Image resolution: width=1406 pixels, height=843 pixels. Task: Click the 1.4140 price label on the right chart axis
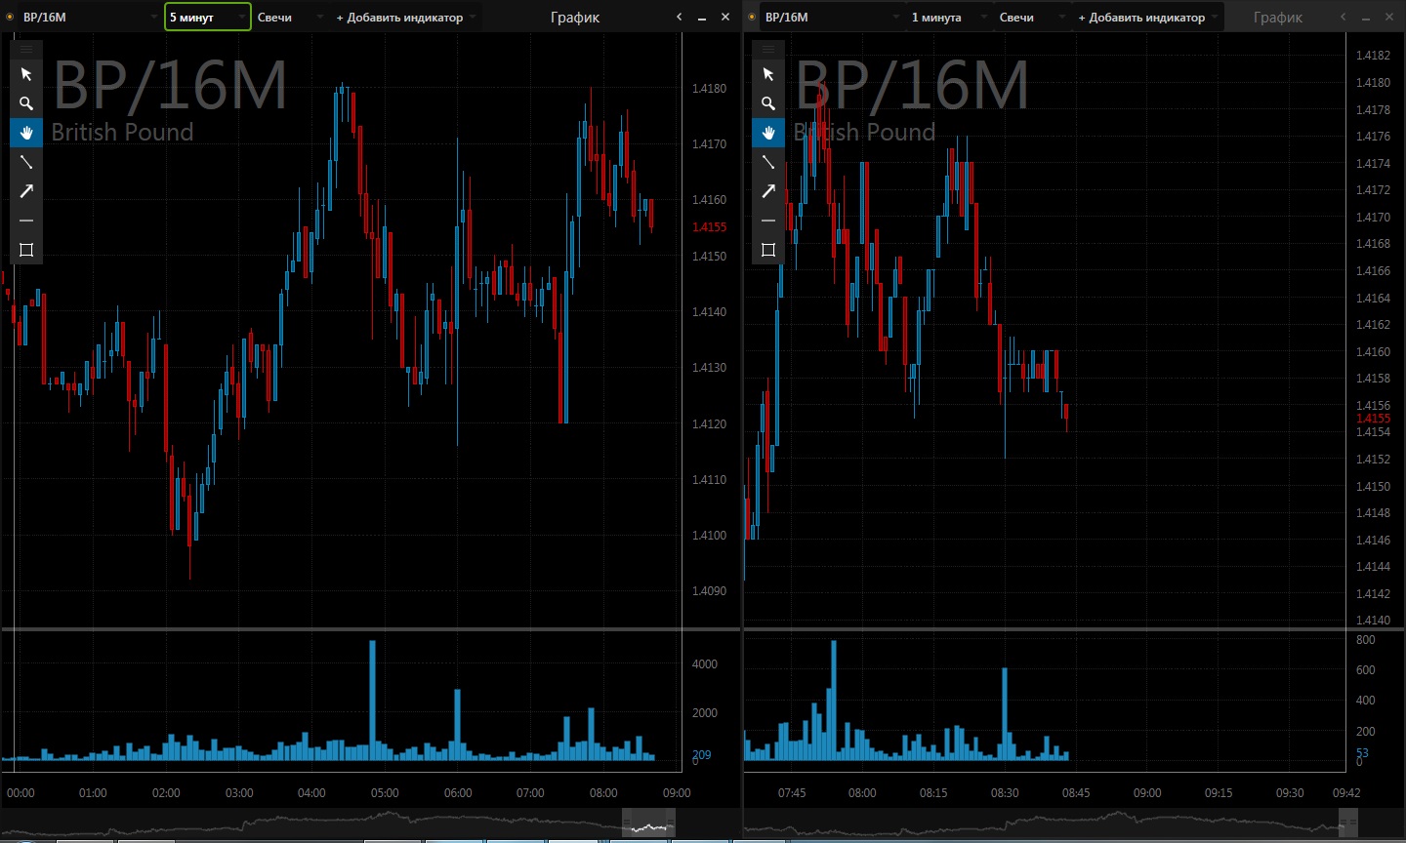pos(1373,621)
